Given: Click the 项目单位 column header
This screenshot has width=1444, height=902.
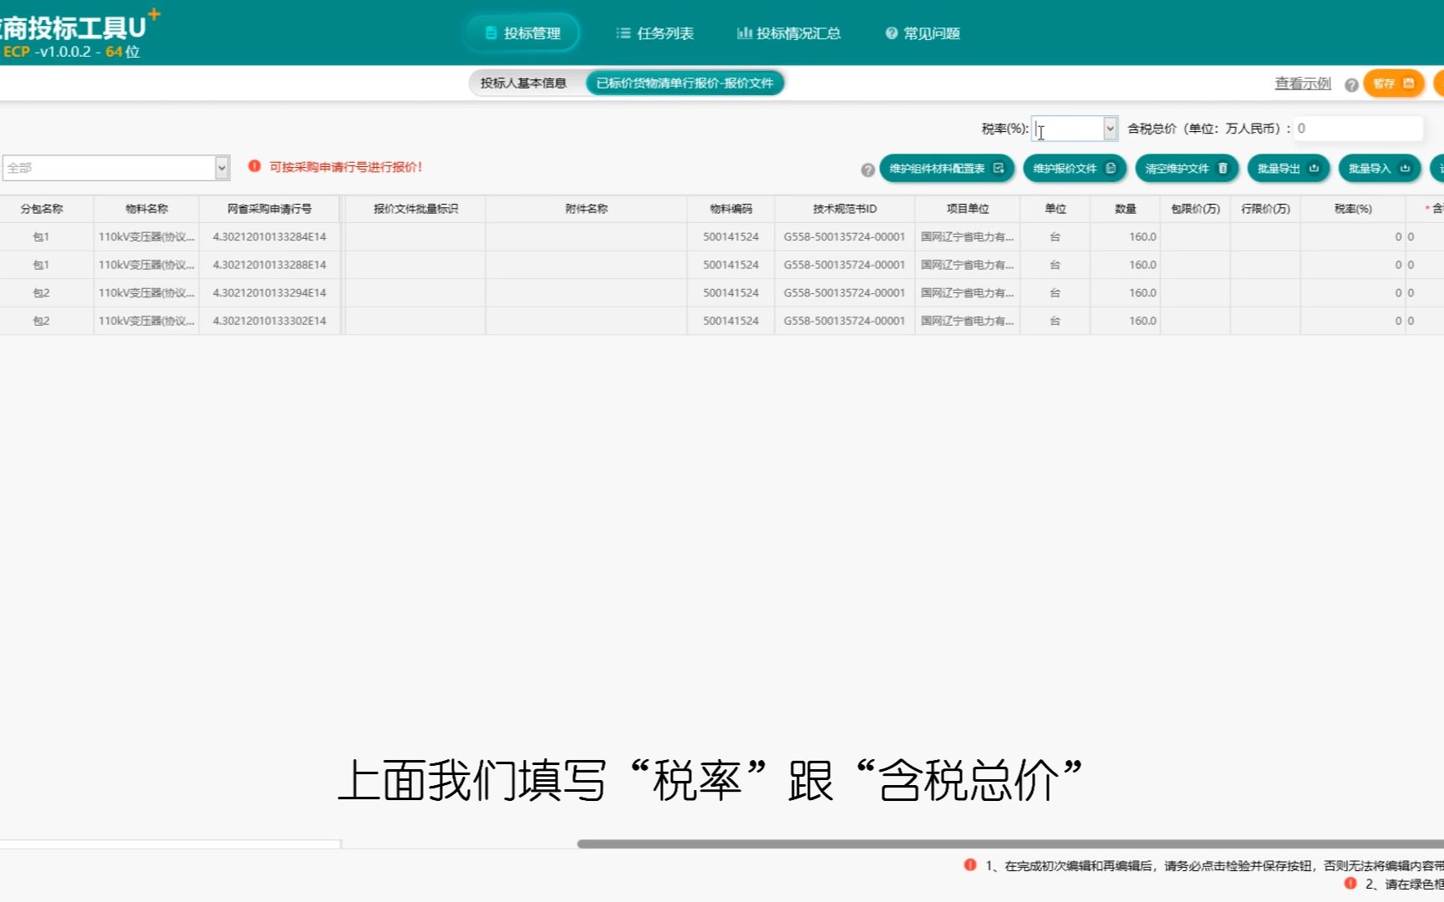Looking at the screenshot, I should click(x=967, y=209).
